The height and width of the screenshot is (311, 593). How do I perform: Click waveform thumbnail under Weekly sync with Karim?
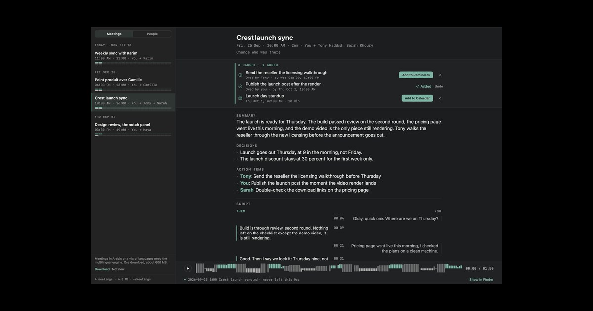tap(133, 63)
